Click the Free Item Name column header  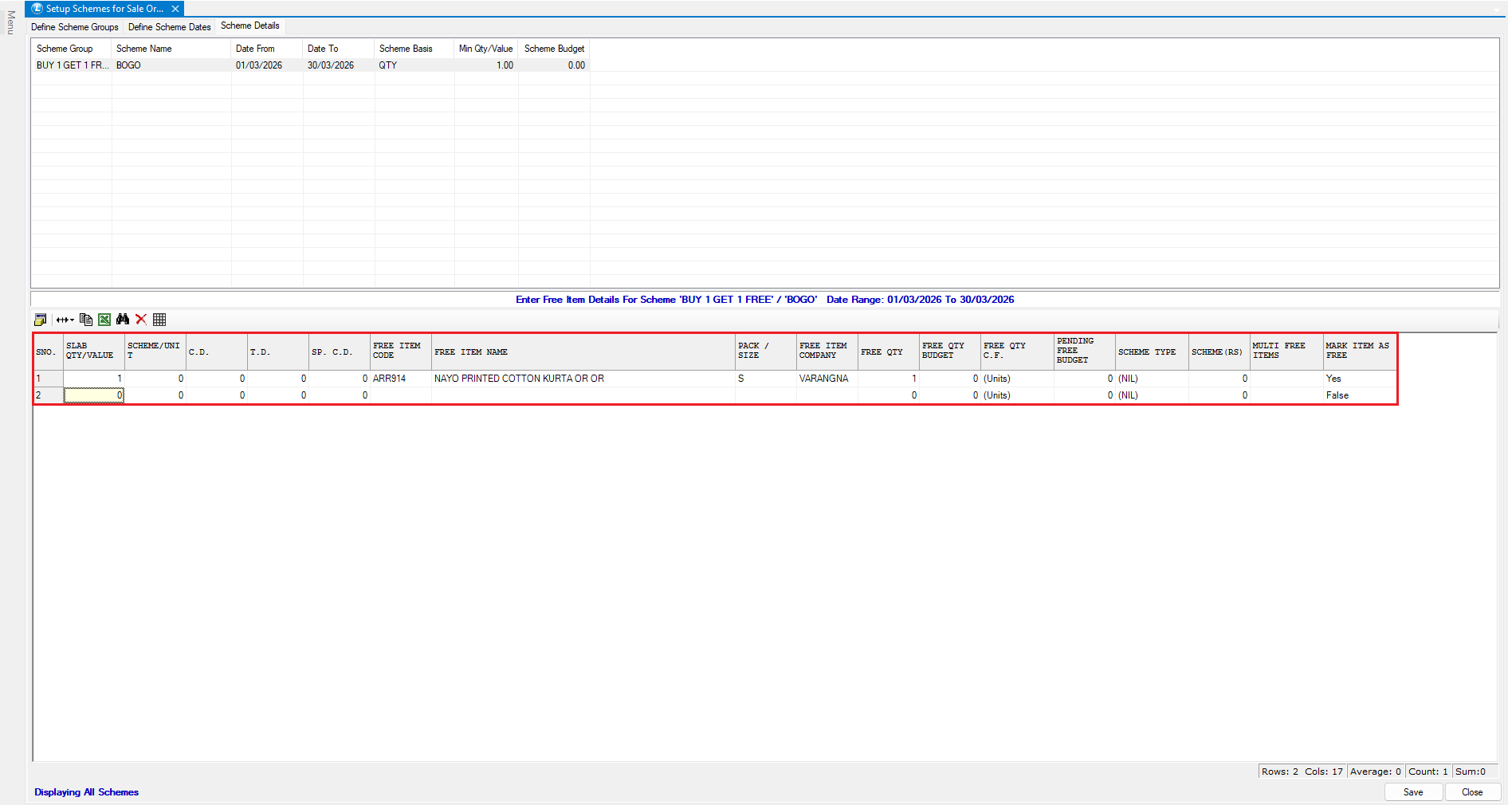582,351
